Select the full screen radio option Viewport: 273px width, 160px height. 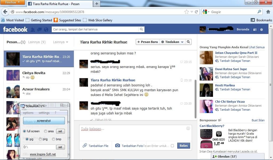pyautogui.click(x=24, y=131)
